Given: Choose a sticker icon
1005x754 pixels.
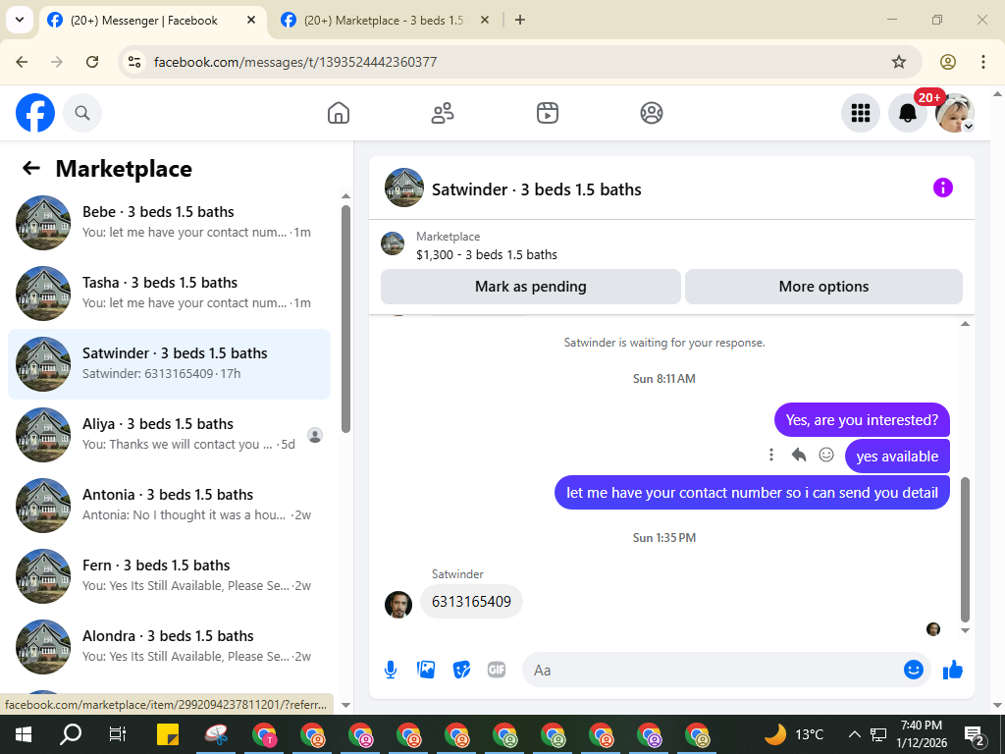Looking at the screenshot, I should point(461,670).
